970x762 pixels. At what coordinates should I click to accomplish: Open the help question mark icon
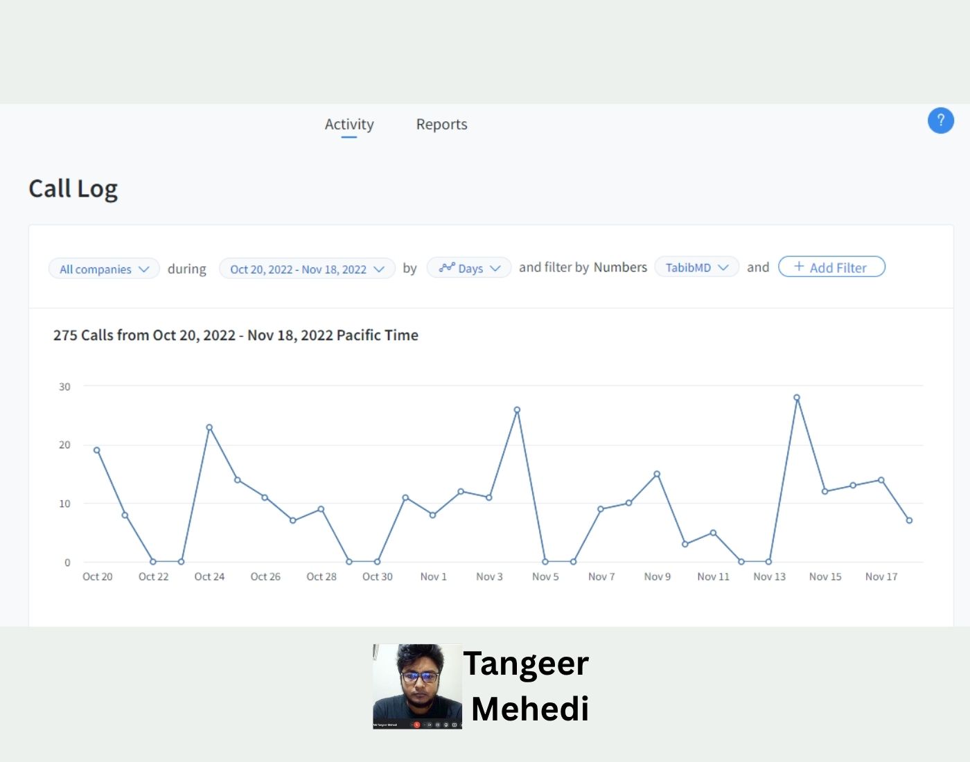pyautogui.click(x=940, y=121)
